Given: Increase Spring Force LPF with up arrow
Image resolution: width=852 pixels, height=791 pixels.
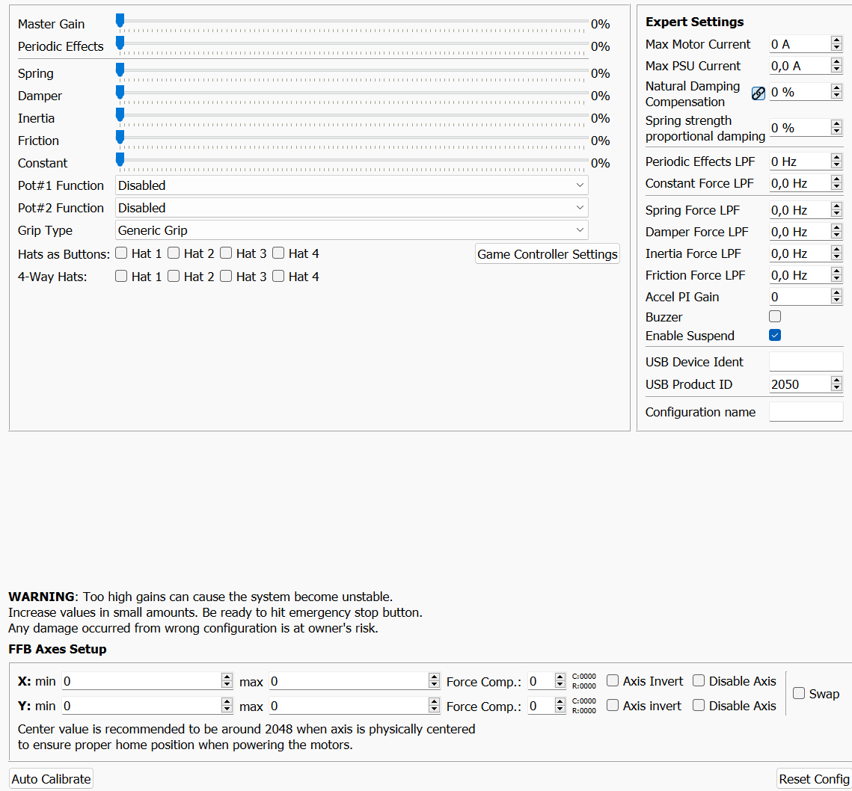Looking at the screenshot, I should (837, 206).
